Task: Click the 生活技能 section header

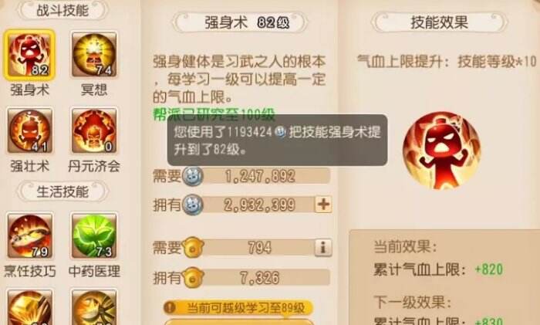Action: pyautogui.click(x=62, y=191)
